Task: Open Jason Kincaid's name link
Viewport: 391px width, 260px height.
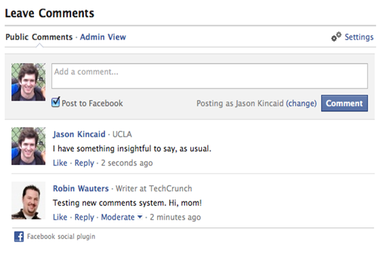Action: click(79, 135)
